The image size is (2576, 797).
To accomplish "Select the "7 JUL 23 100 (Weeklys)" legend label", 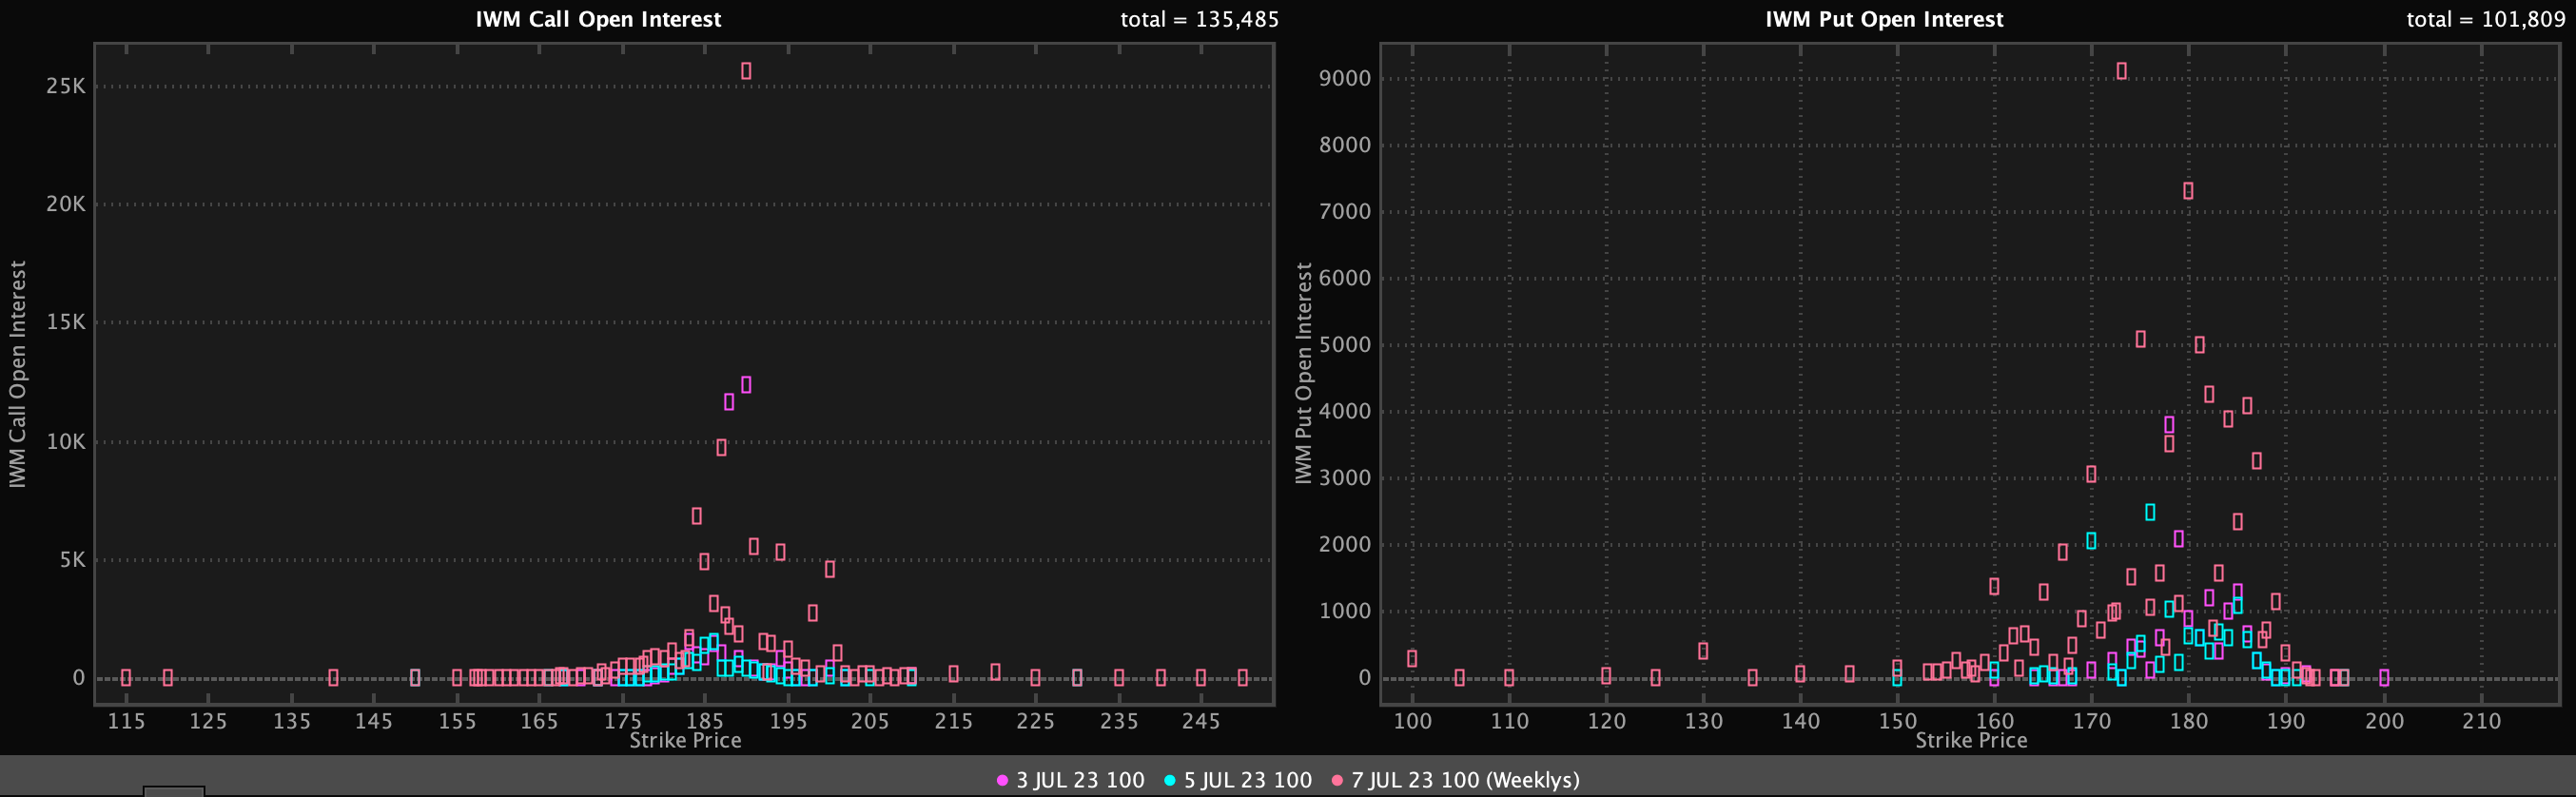I will coord(1465,780).
